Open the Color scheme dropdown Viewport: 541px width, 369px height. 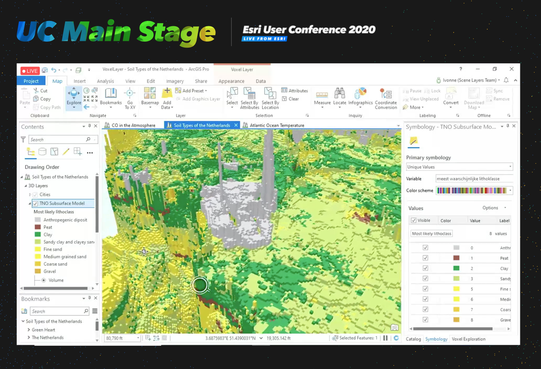coord(474,191)
